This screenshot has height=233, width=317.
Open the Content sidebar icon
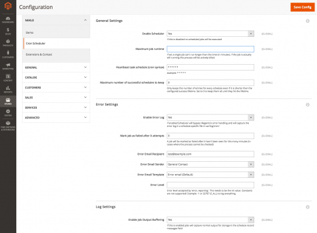click(x=8, y=78)
